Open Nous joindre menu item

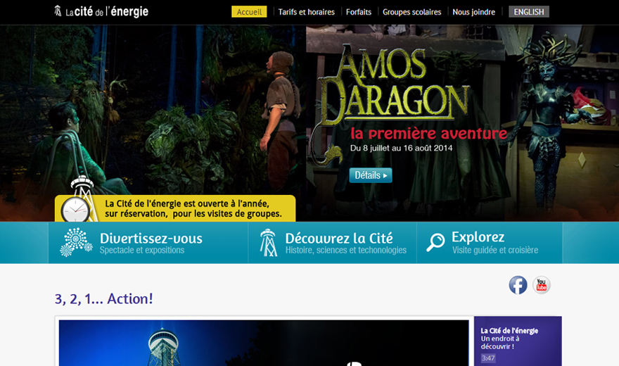473,12
